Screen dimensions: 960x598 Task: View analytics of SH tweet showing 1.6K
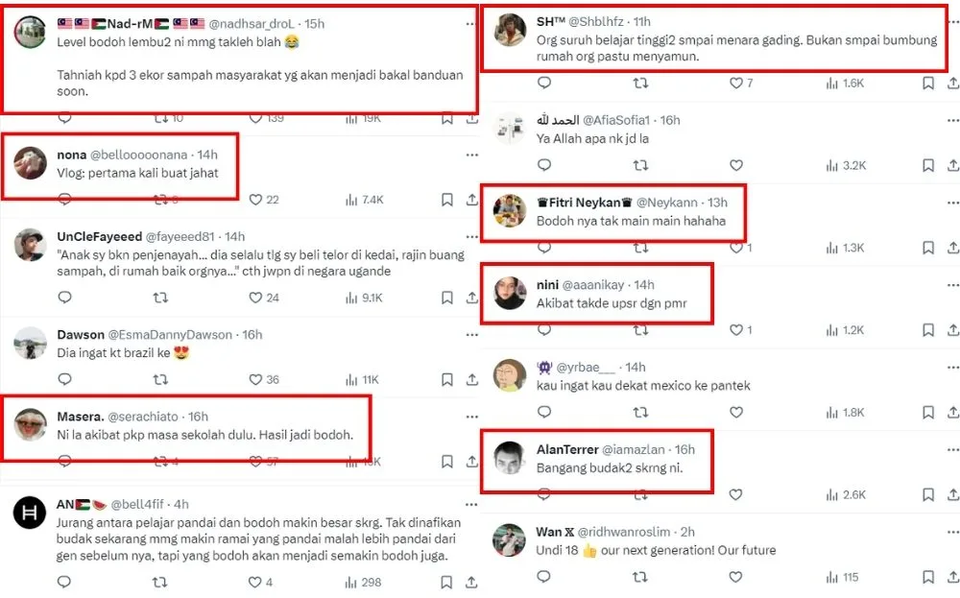(831, 84)
